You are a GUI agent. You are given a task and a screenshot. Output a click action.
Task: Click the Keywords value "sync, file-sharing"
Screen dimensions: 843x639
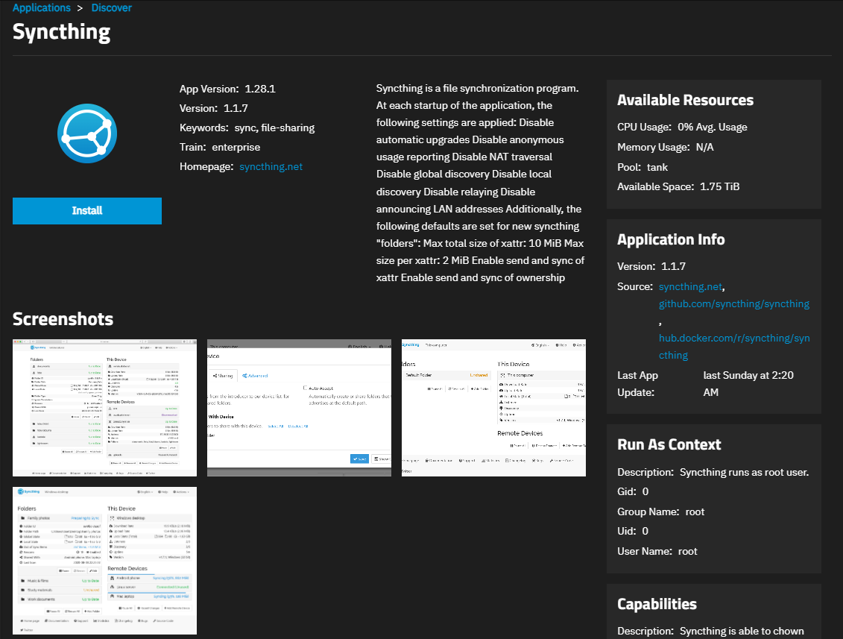click(275, 128)
